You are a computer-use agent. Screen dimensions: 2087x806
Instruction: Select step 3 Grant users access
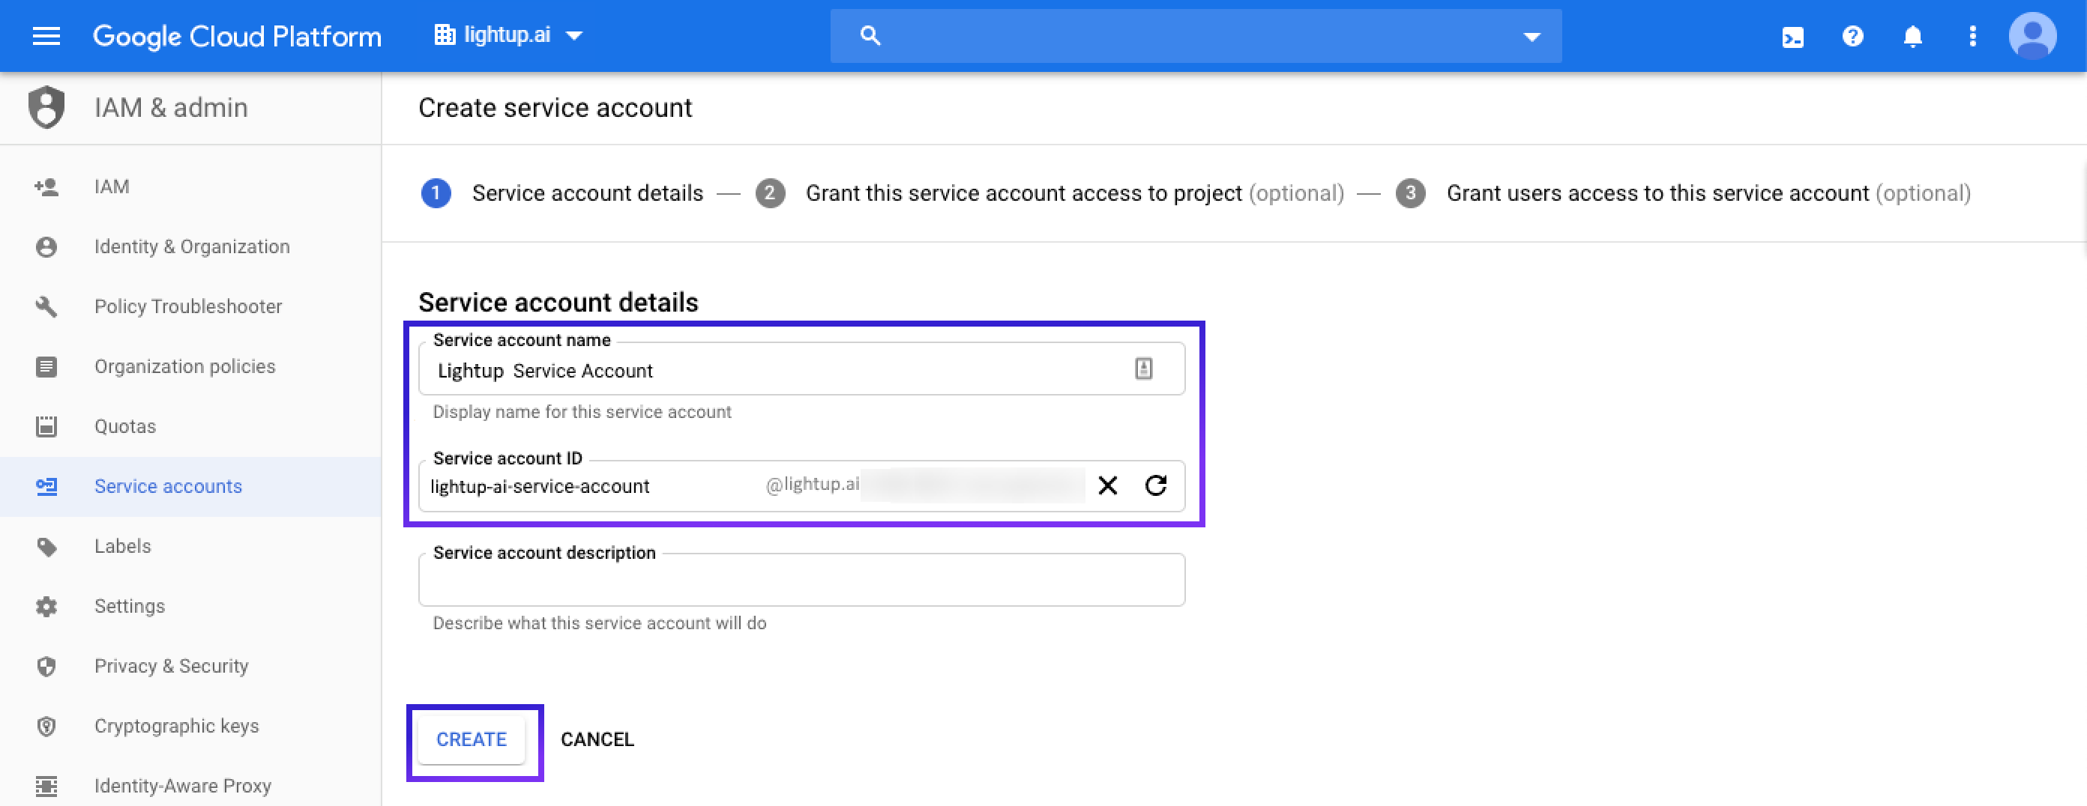pyautogui.click(x=1684, y=193)
